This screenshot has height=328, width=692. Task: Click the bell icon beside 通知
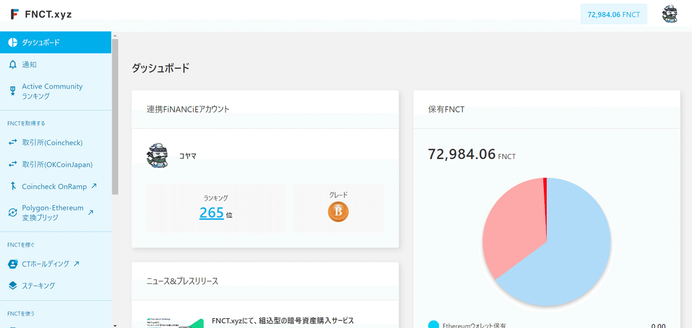pos(13,65)
